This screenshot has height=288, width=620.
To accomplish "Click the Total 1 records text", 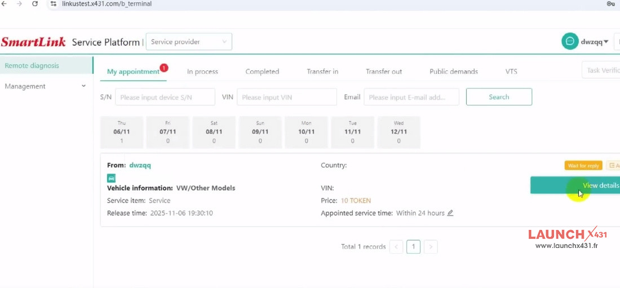I will point(364,247).
